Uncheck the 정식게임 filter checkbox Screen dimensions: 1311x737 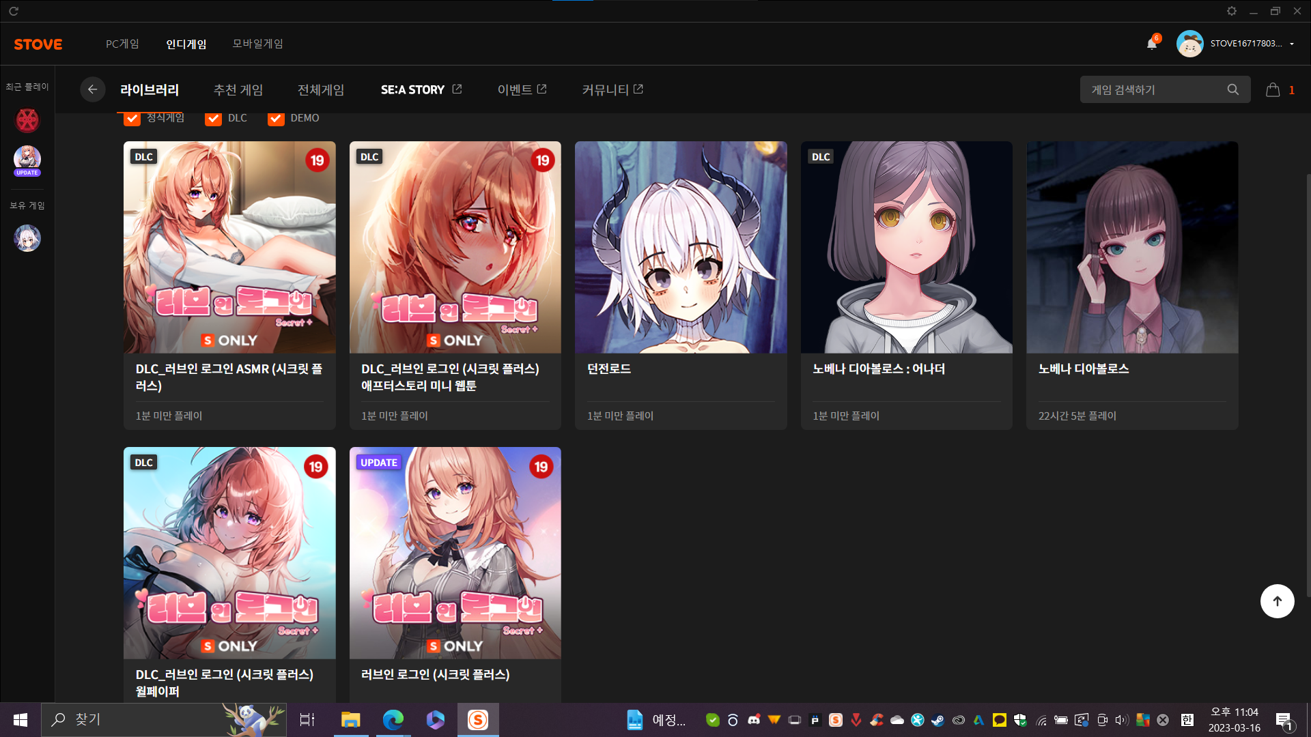tap(132, 119)
